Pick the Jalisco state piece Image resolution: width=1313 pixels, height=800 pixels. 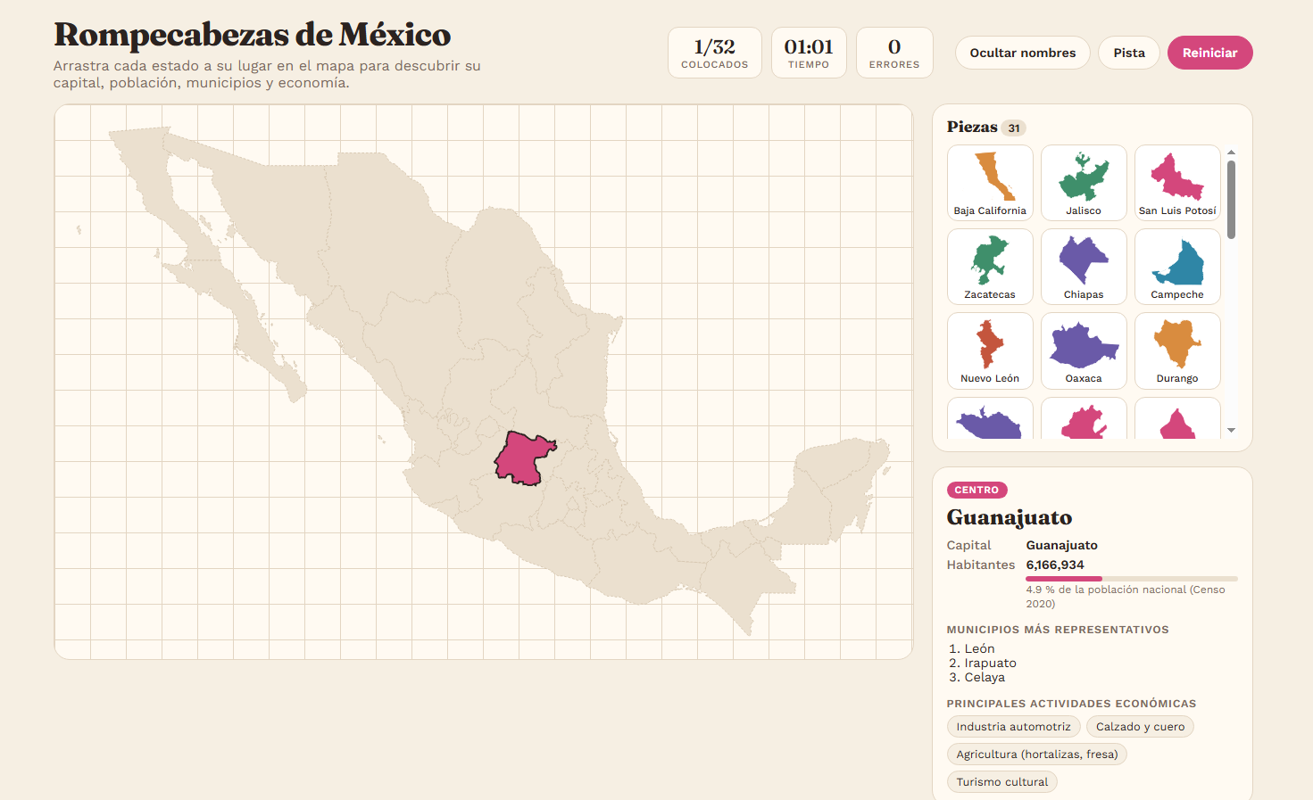[x=1084, y=183]
